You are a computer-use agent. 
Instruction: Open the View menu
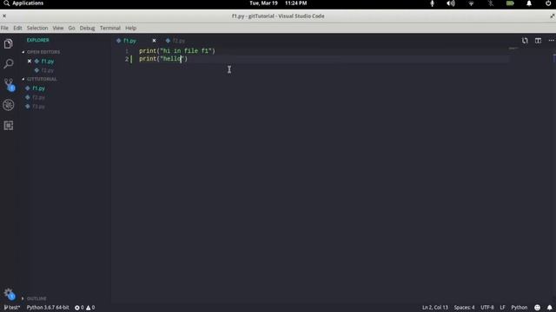(x=58, y=28)
